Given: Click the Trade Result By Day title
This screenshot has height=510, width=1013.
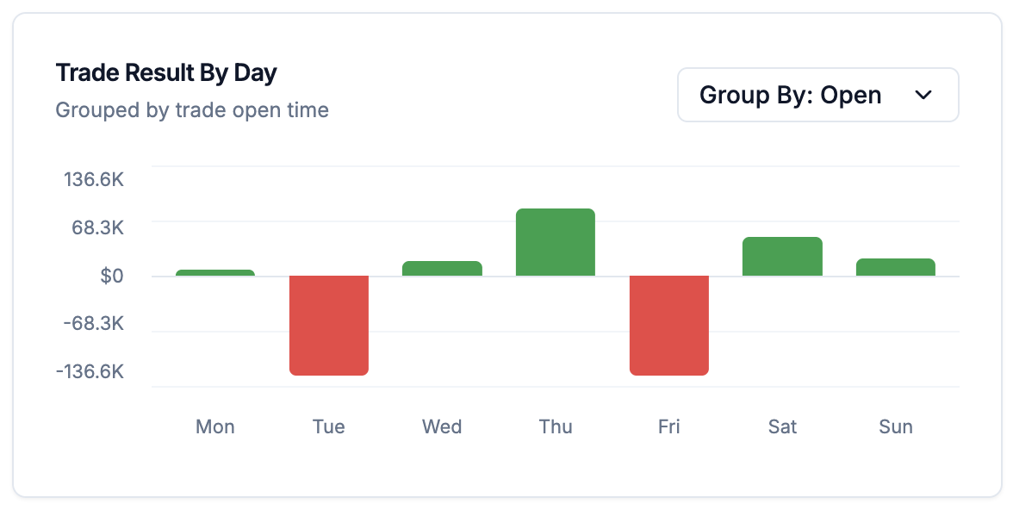Looking at the screenshot, I should (x=165, y=72).
